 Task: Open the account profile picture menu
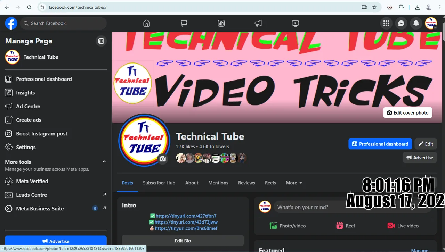coord(431,23)
